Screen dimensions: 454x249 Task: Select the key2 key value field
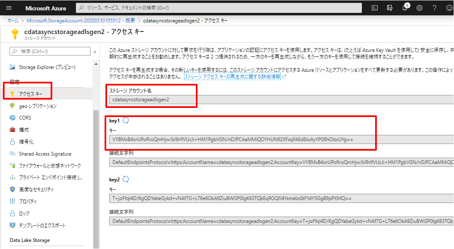pos(281,198)
